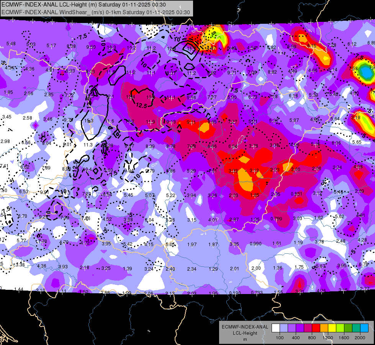Click the grid value '6.06'
This screenshot has width=375, height=345.
336,143
